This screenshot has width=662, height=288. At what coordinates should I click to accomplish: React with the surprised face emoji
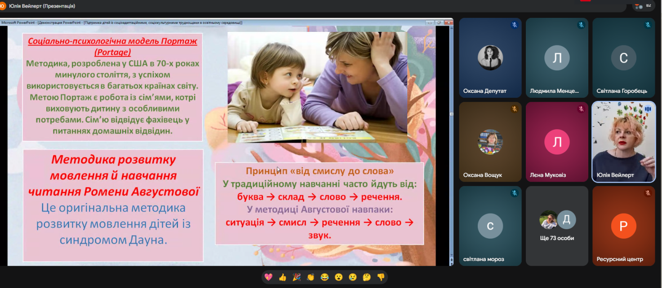[x=338, y=277]
